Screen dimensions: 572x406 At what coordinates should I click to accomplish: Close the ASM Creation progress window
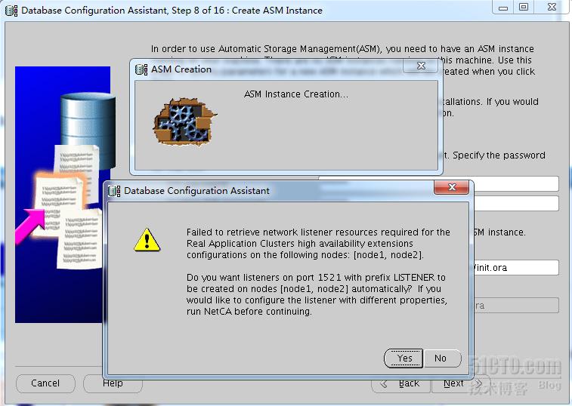click(421, 66)
